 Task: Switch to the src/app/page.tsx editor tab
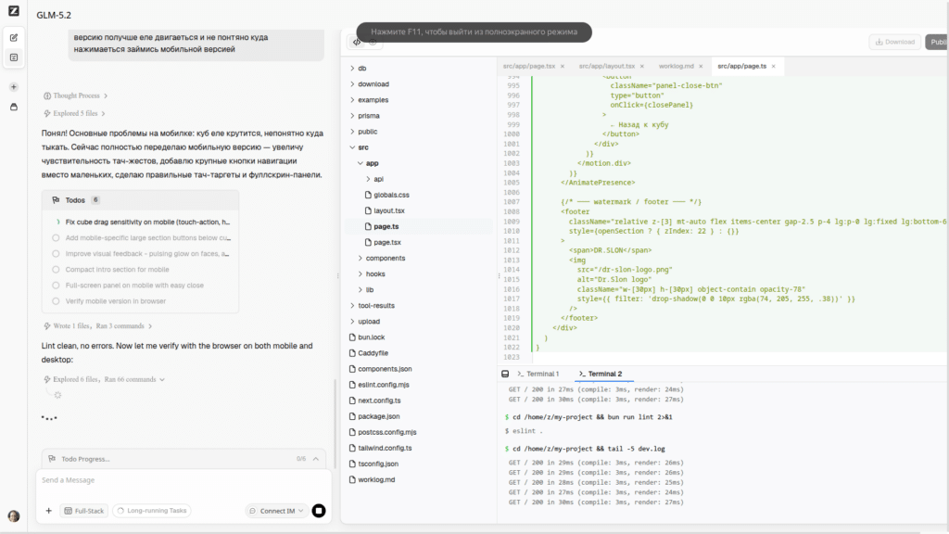point(529,67)
